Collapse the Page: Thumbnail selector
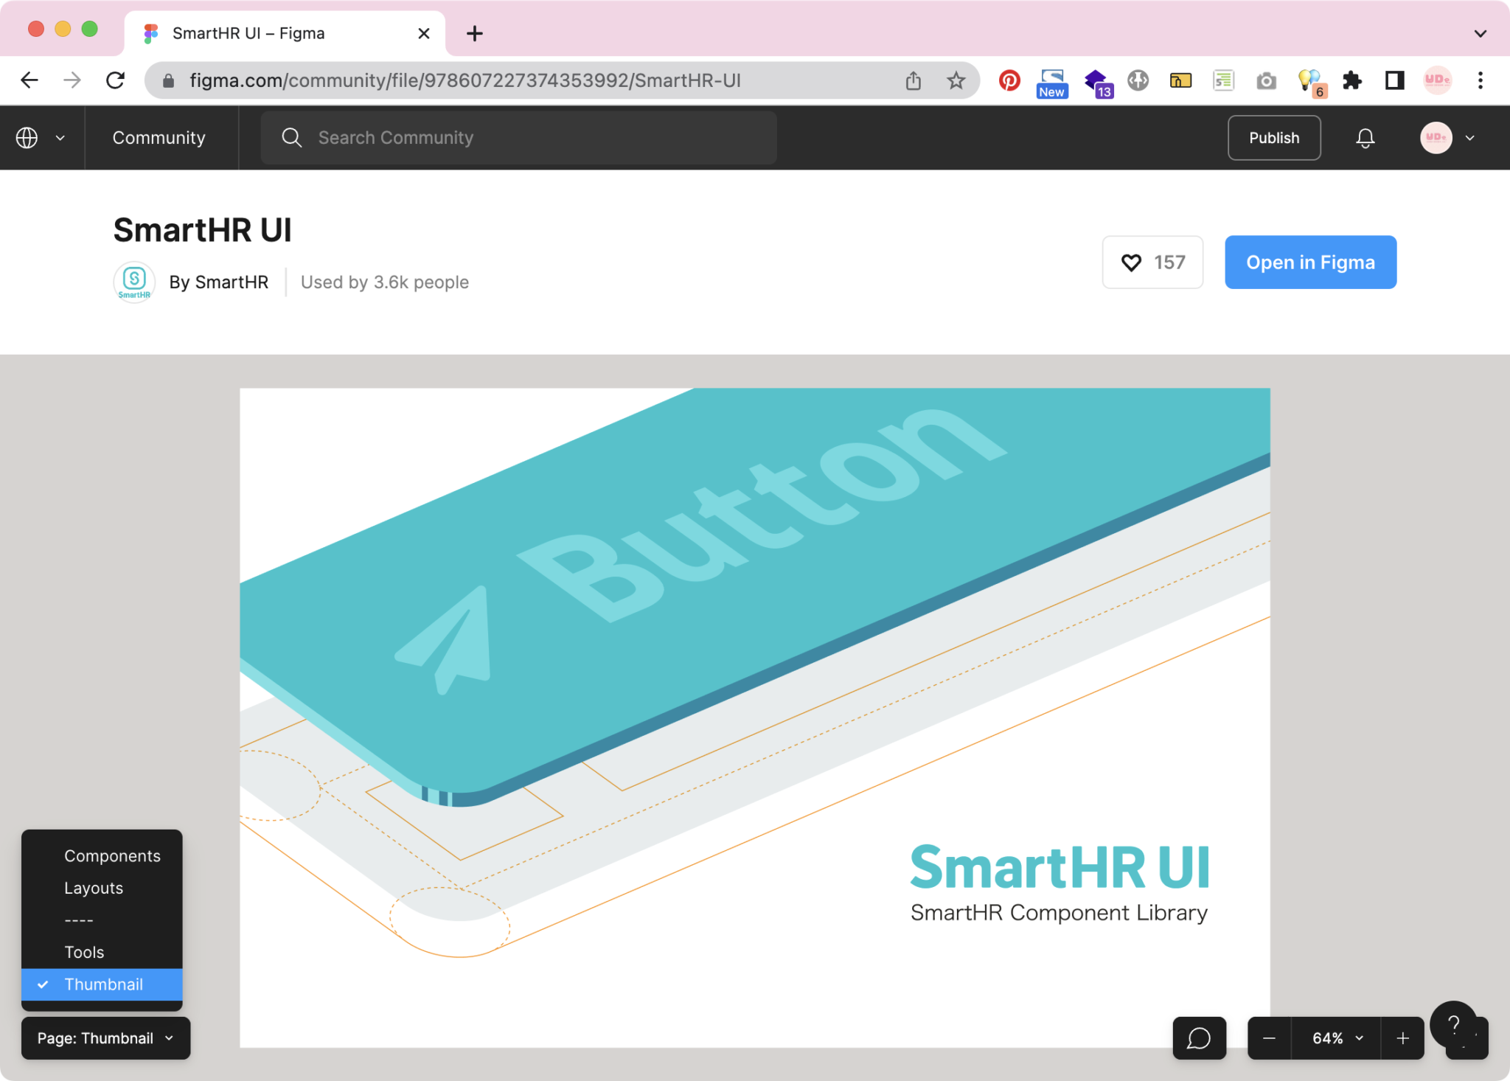This screenshot has height=1081, width=1510. point(105,1038)
